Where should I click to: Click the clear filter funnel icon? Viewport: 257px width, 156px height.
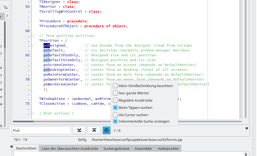(5, 8)
